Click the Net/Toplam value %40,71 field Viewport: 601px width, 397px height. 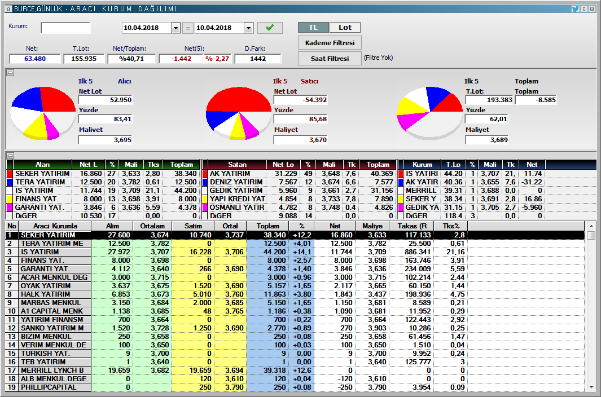[131, 59]
